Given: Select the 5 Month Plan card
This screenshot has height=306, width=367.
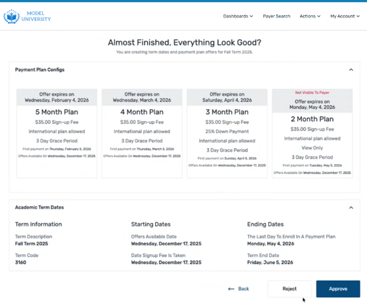Looking at the screenshot, I should pos(57,133).
